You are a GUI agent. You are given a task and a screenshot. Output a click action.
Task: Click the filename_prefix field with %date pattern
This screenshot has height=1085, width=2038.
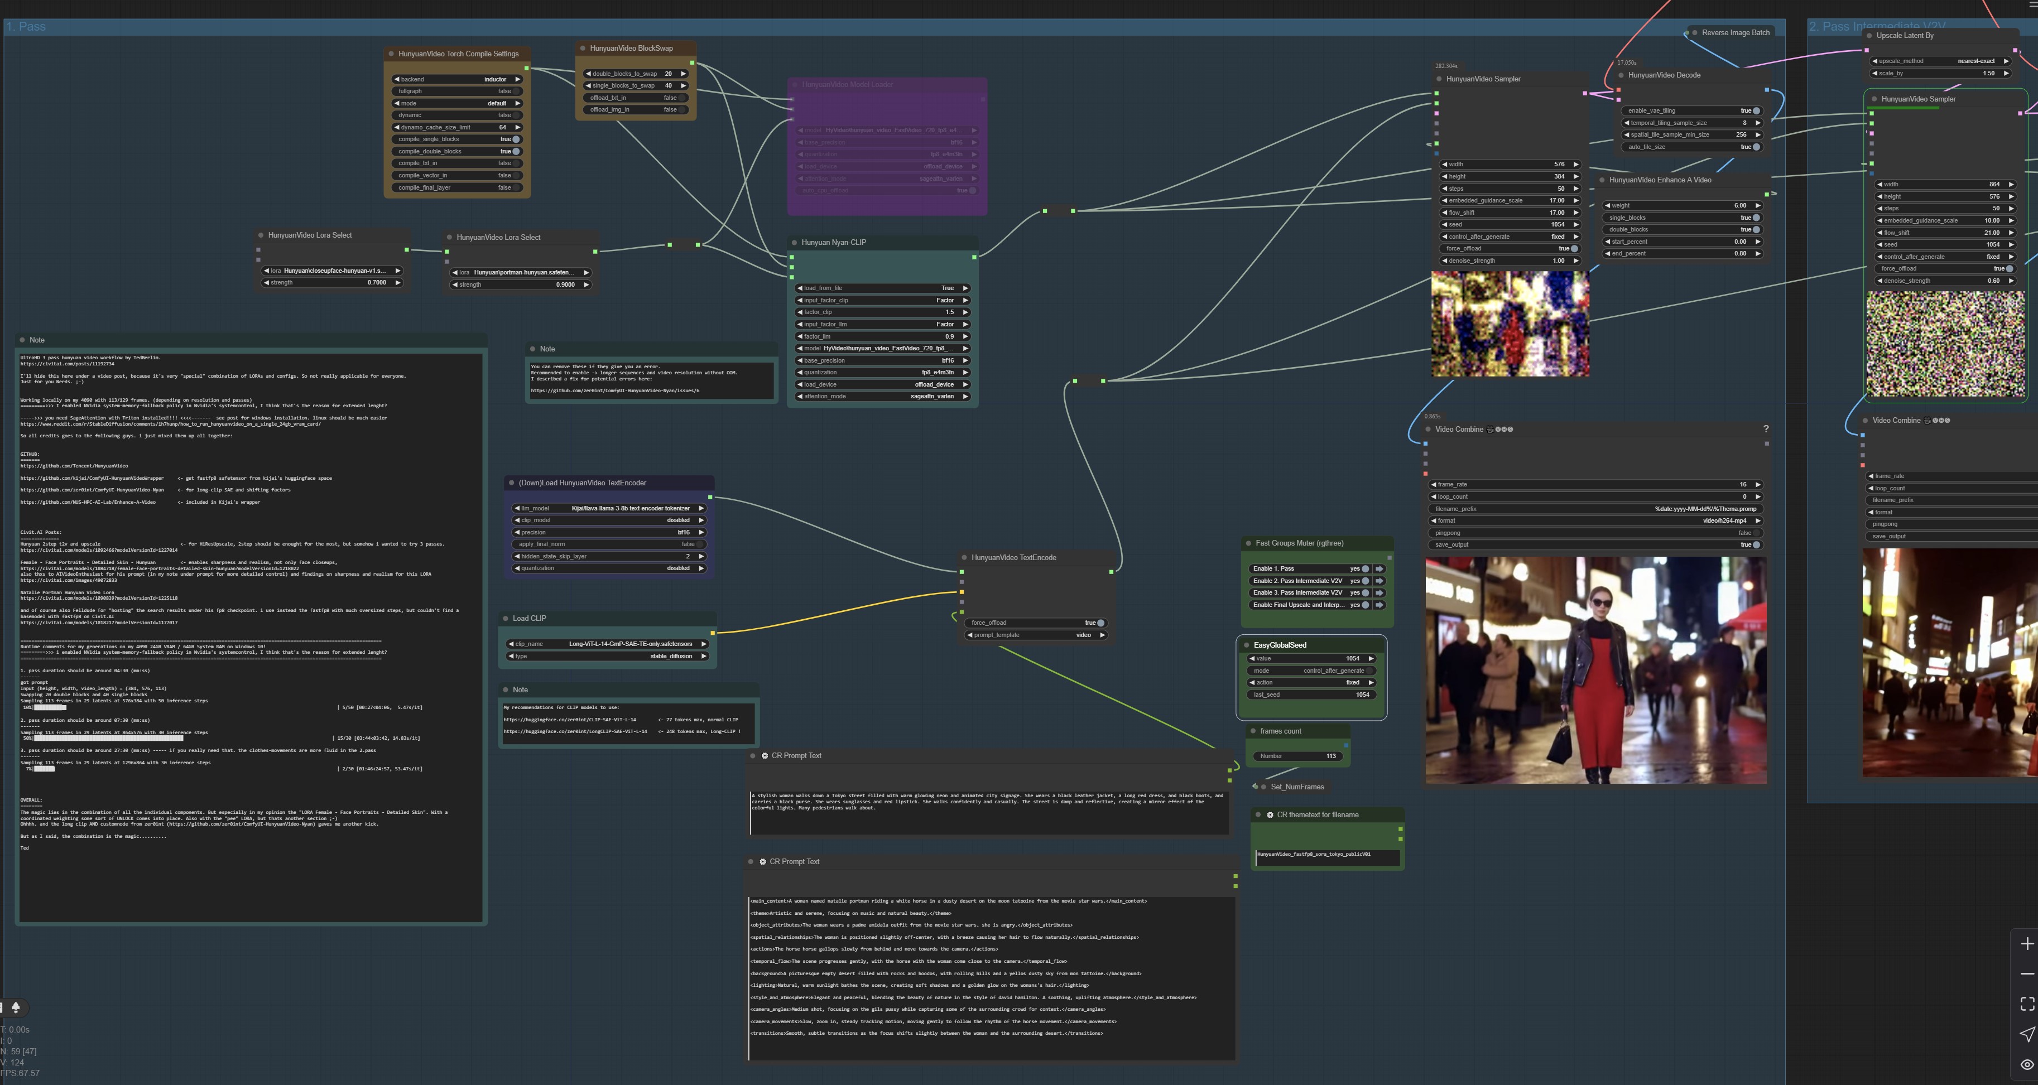pos(1597,509)
